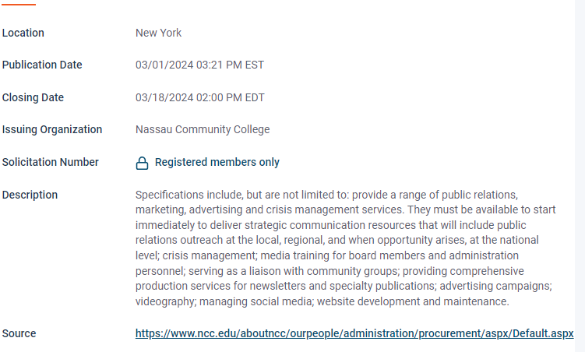
Task: Select the New York location value
Action: (159, 33)
